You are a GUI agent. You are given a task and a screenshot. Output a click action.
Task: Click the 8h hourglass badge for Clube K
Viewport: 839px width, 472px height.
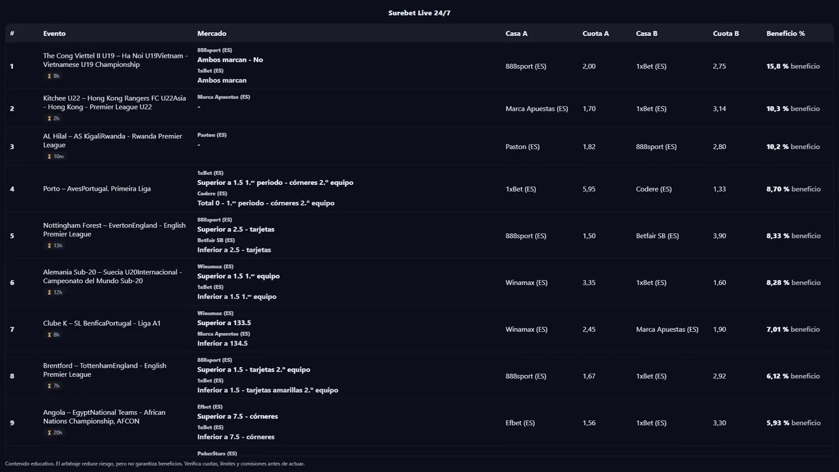coord(53,335)
